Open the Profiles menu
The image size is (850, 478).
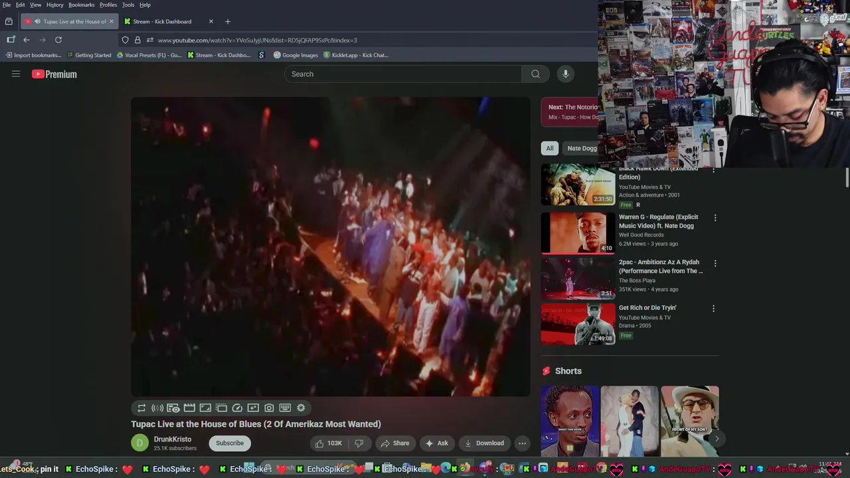[108, 5]
